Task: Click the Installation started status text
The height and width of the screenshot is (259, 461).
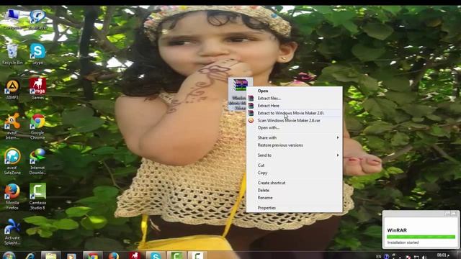Action: (403, 242)
